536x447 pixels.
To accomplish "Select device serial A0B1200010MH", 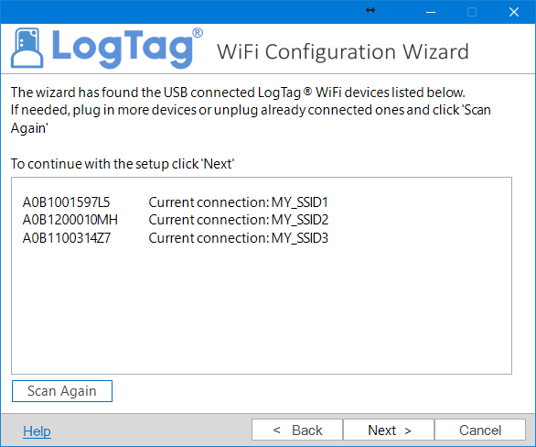I will (70, 220).
